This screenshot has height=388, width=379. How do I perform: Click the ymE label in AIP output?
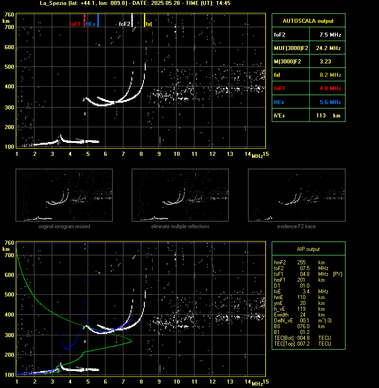pyautogui.click(x=278, y=303)
